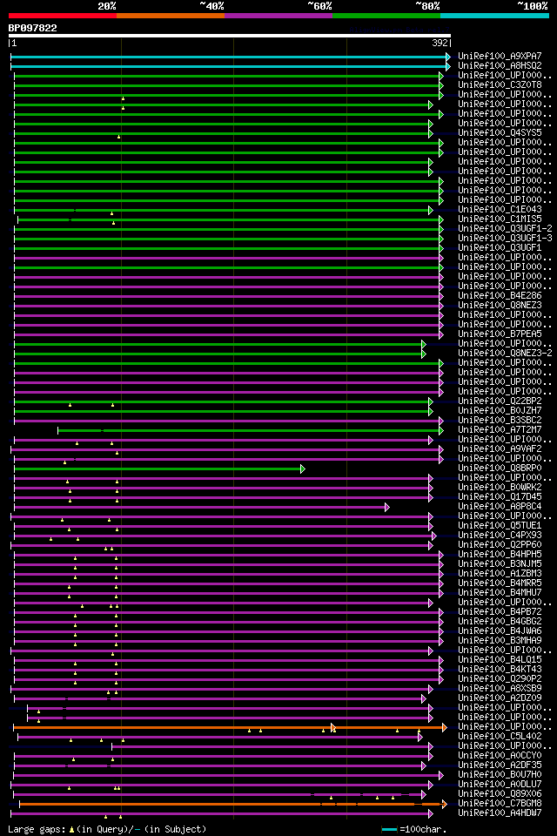This screenshot has height=836, width=557.
Task: Select the UniRef100_A1ZBM3 label
Action: pos(500,574)
